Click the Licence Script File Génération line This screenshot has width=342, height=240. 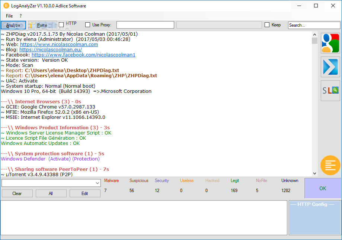[x=44, y=138]
